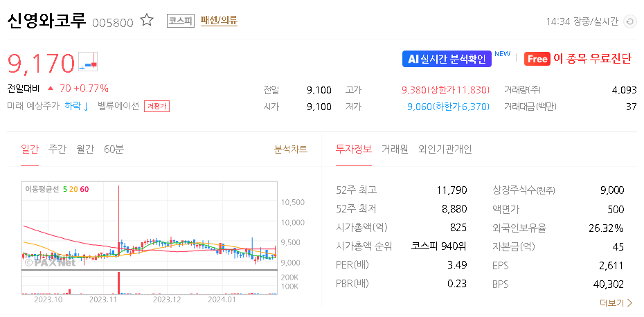
Task: Click trading volume value 4,093
Action: [x=624, y=90]
